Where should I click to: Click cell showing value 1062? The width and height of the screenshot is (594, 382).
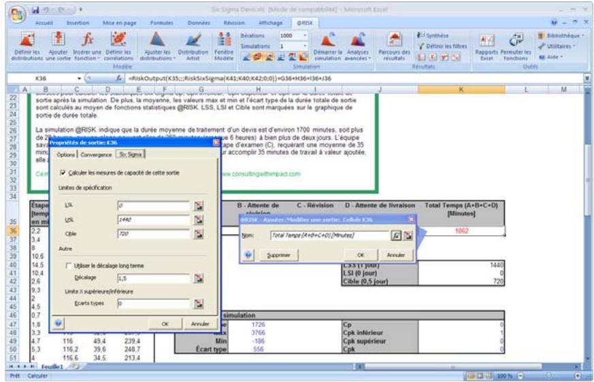pyautogui.click(x=461, y=231)
